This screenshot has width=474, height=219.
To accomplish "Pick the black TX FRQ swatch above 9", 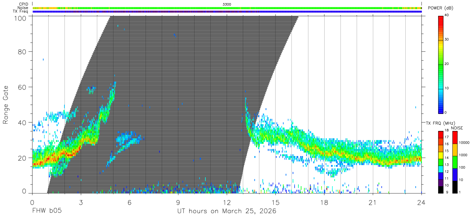I will click(441, 189).
